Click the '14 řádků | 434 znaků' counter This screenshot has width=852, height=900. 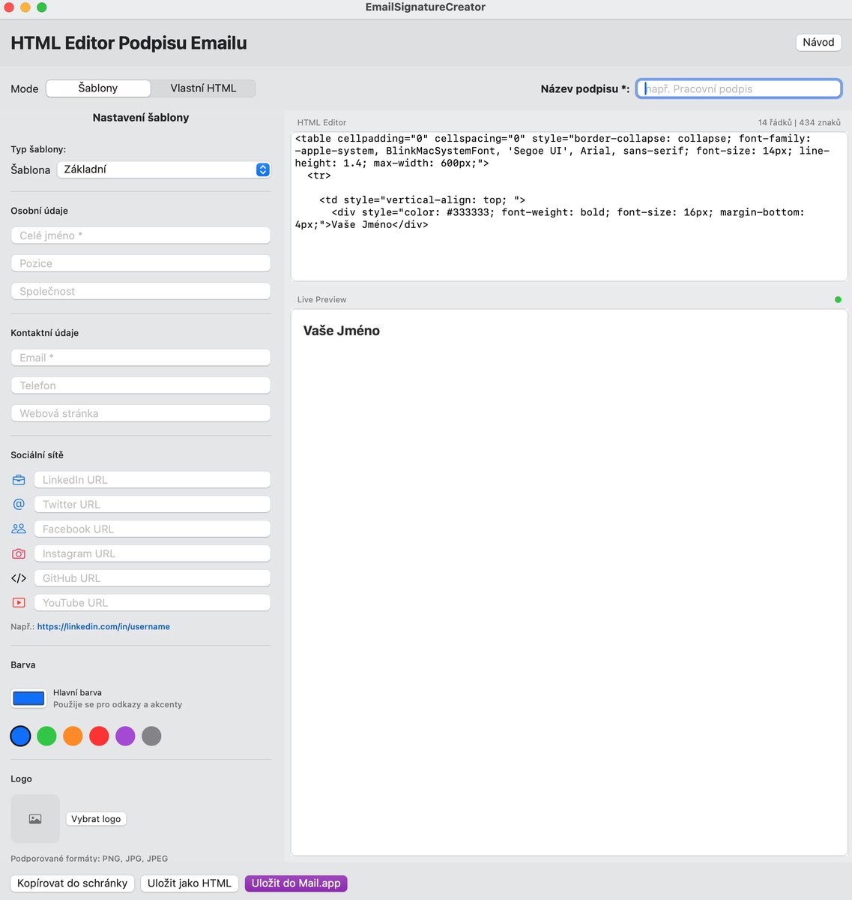pos(799,122)
